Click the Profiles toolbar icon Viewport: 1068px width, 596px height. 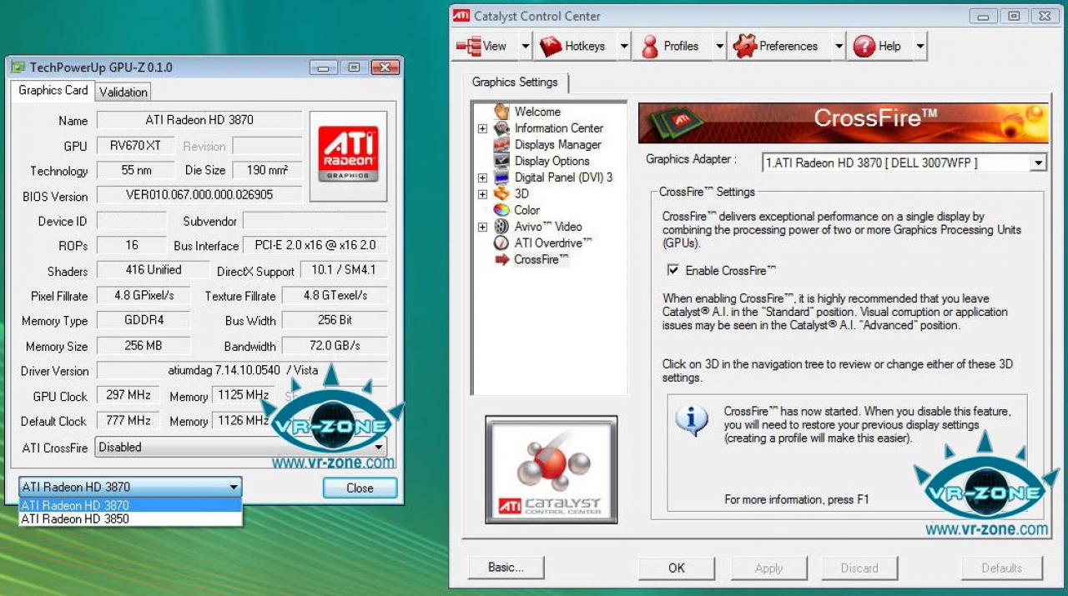(650, 47)
